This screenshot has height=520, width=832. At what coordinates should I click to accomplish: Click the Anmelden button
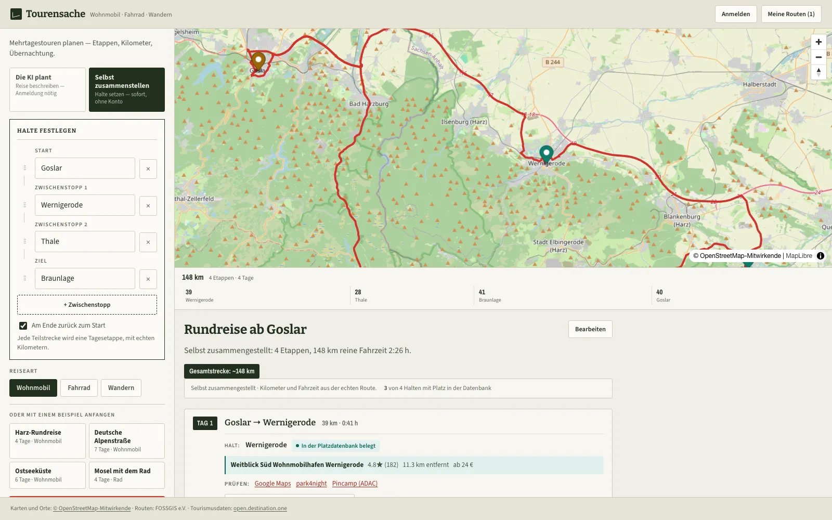point(736,14)
